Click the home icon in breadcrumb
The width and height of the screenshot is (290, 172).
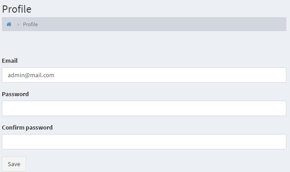(x=9, y=24)
